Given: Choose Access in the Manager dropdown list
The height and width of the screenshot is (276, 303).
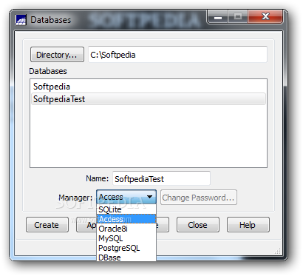Looking at the screenshot, I should (126, 219).
